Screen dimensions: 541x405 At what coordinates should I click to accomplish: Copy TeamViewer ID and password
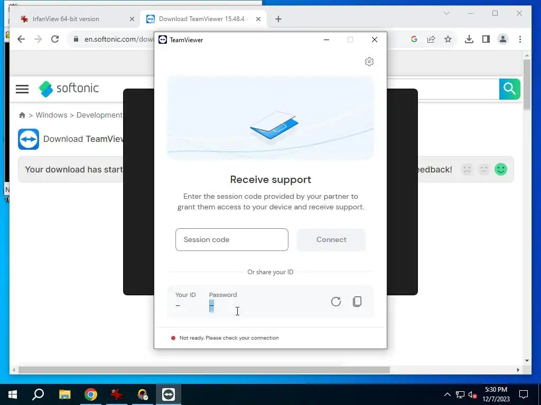click(x=357, y=302)
